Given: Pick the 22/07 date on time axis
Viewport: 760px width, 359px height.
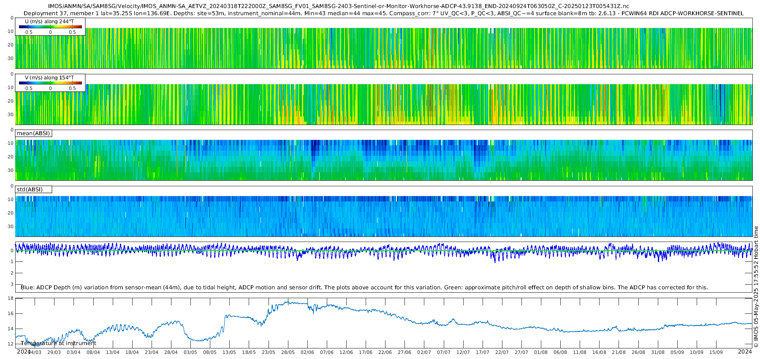Looking at the screenshot, I should tap(502, 352).
